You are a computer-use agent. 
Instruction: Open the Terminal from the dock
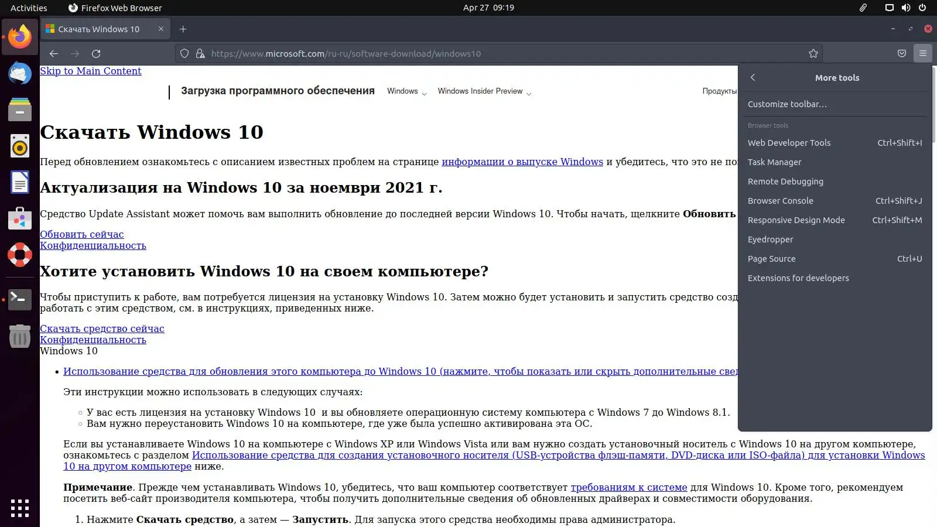(x=20, y=299)
